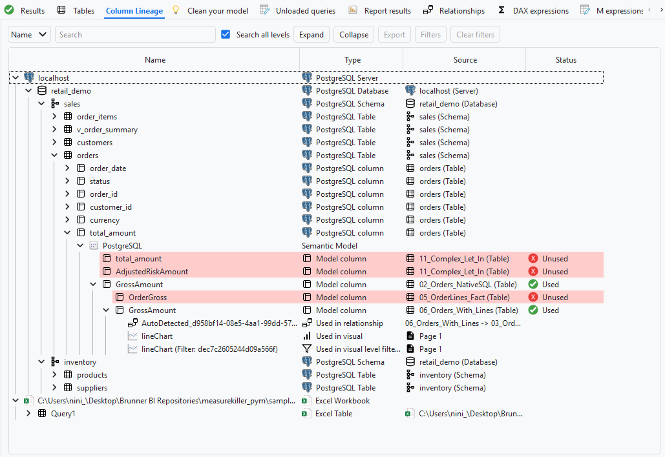Click the green Used icon on 02_Orders_NativeSQL row
665x457 pixels.
(533, 284)
